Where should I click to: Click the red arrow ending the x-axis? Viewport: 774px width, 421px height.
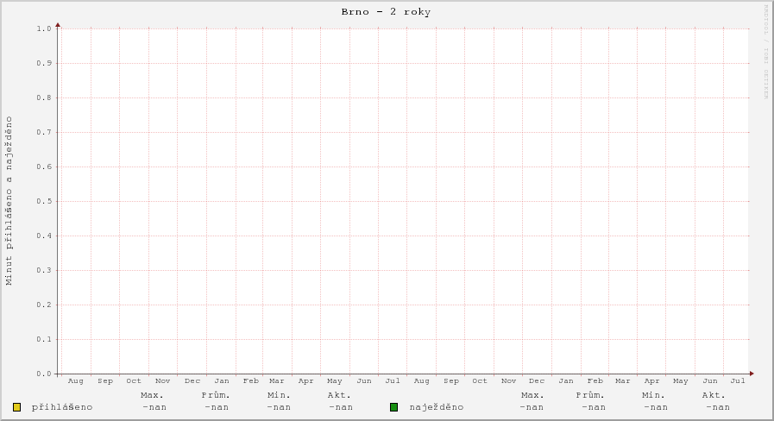point(752,374)
